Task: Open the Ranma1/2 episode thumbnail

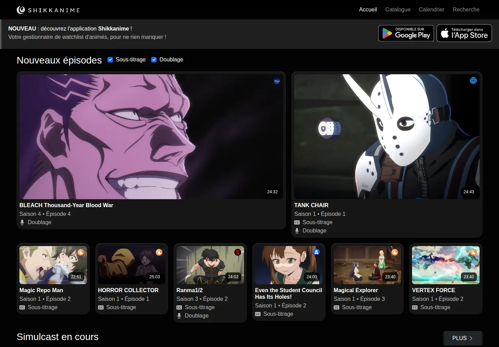Action: pyautogui.click(x=210, y=265)
